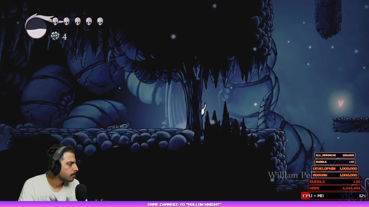
Task: Click the ELL_MARIACHI 200,000 donor row
Action: [x=335, y=155]
